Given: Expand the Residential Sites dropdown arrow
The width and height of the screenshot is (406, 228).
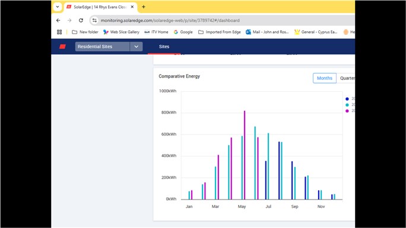Looking at the screenshot, I should 136,46.
